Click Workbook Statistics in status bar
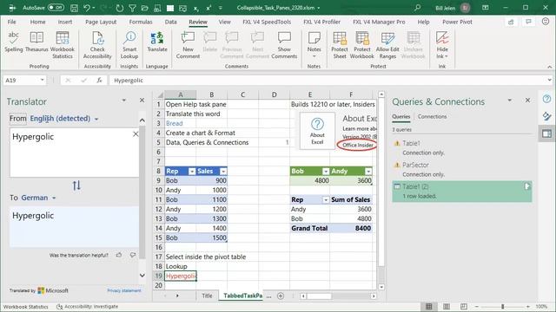Screen dimensions: 556x312 pos(25,307)
